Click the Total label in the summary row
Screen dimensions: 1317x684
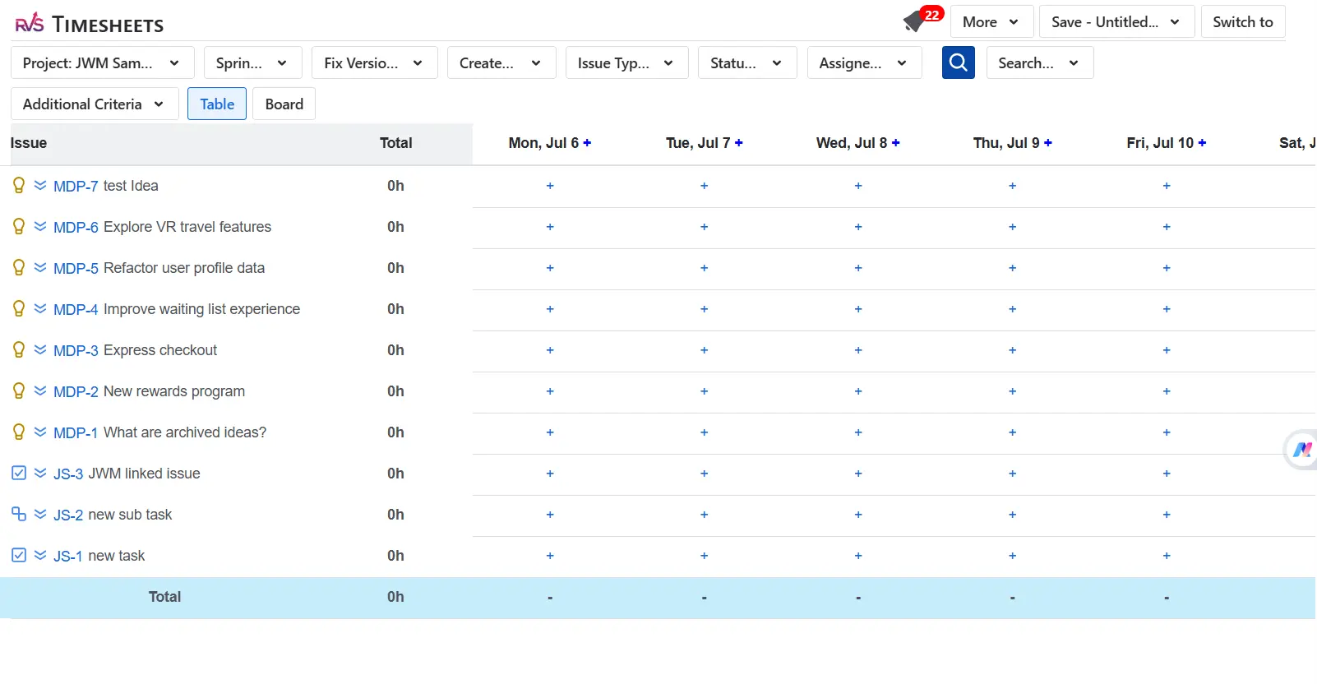click(x=164, y=597)
